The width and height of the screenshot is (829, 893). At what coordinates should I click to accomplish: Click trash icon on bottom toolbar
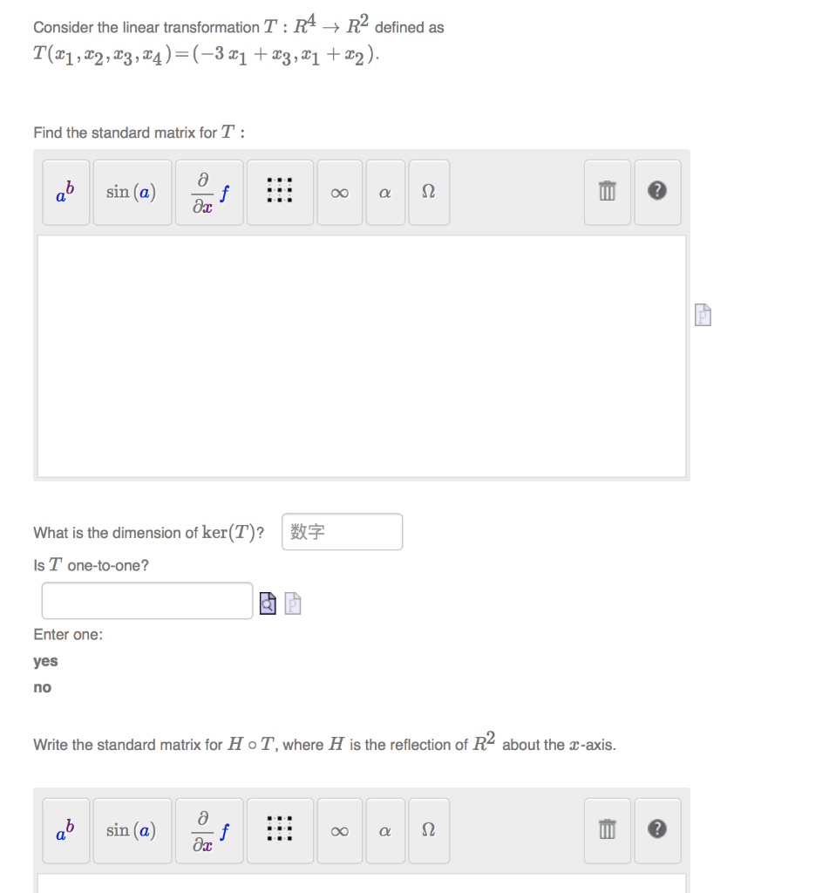[607, 830]
